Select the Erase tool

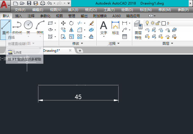coord(91,23)
